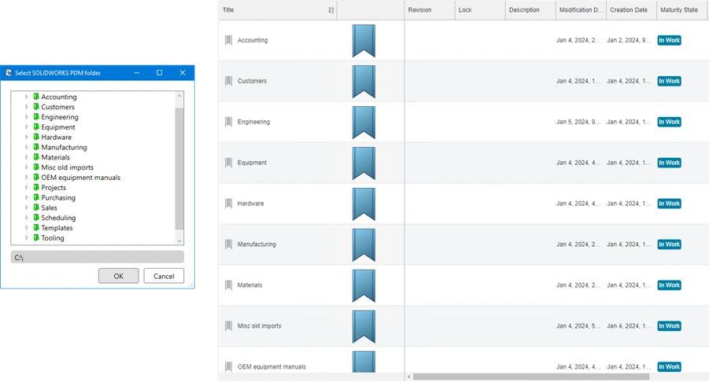
Task: Click small gray bookmark icon in Accounting row
Action: [x=228, y=40]
